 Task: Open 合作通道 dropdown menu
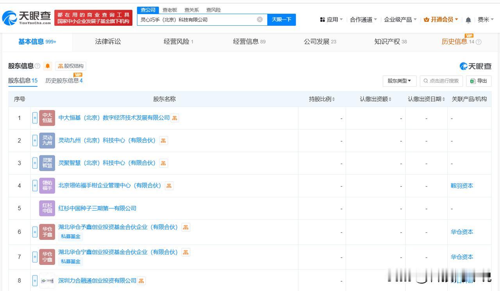tap(363, 20)
